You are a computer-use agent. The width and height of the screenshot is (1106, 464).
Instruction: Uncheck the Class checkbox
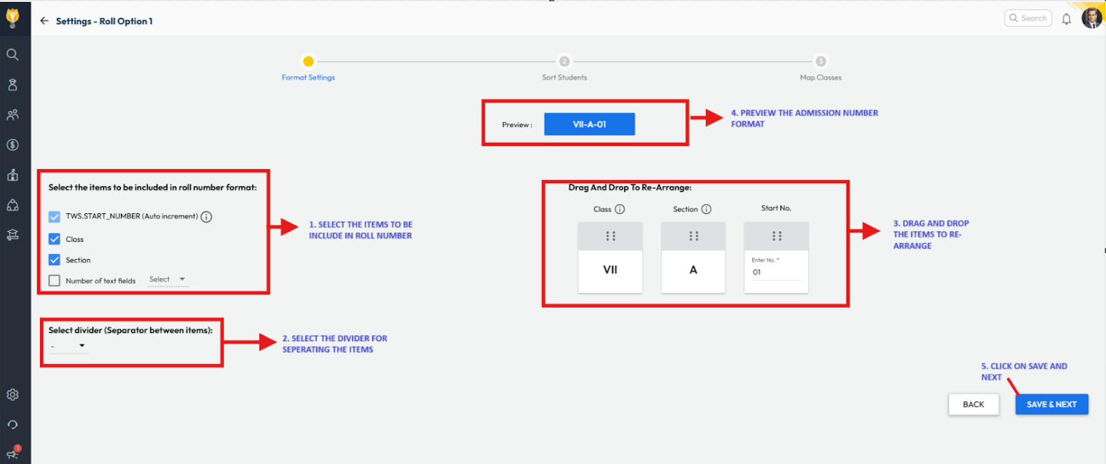pyautogui.click(x=55, y=239)
